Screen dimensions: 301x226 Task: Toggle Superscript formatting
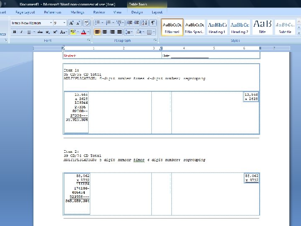[55, 32]
